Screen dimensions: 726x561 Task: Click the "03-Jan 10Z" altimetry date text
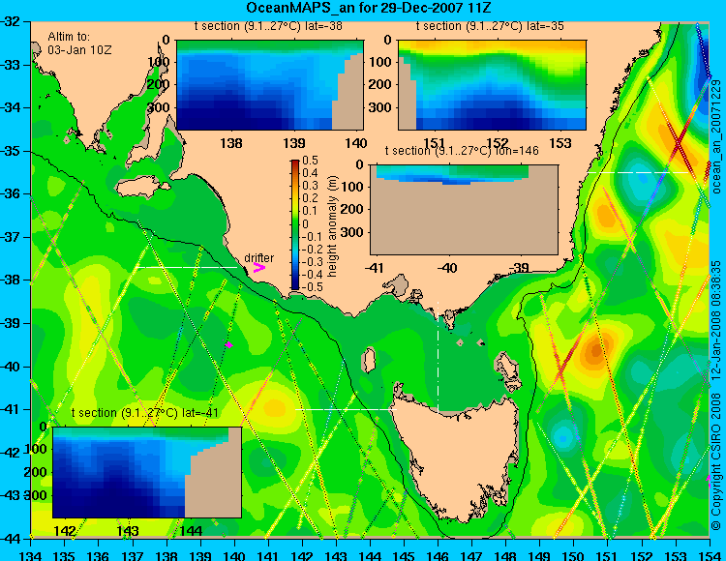(x=79, y=49)
